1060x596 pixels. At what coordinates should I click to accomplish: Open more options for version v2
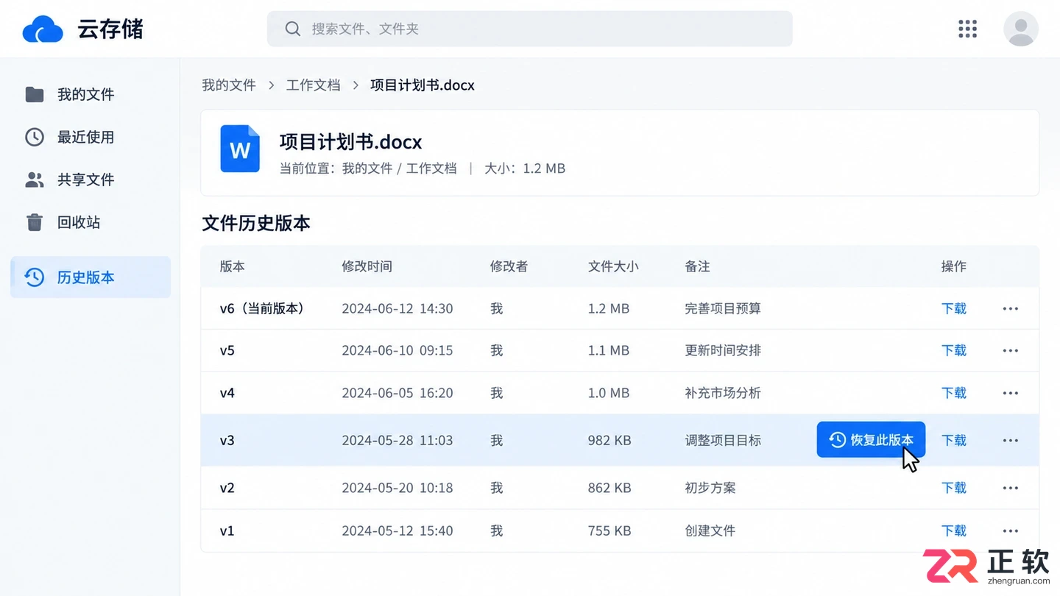[1011, 488]
